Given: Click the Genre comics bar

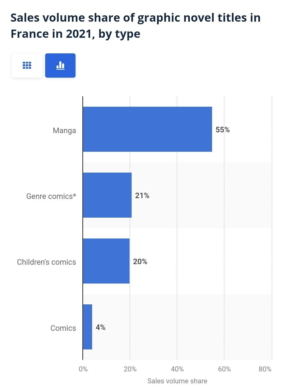Looking at the screenshot, I should pos(107,195).
